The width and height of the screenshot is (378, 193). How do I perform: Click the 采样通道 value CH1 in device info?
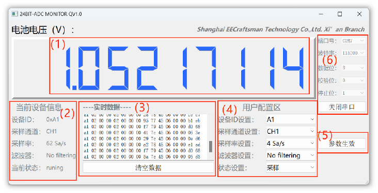(51, 131)
